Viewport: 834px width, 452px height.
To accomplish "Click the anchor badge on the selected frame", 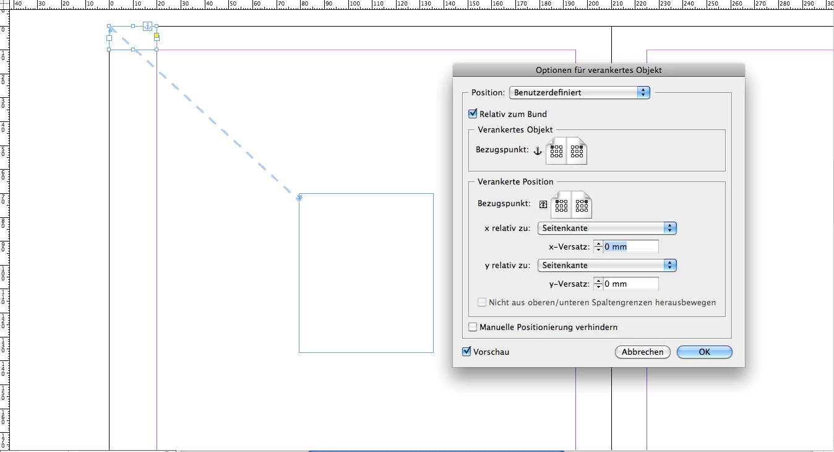I will point(147,26).
